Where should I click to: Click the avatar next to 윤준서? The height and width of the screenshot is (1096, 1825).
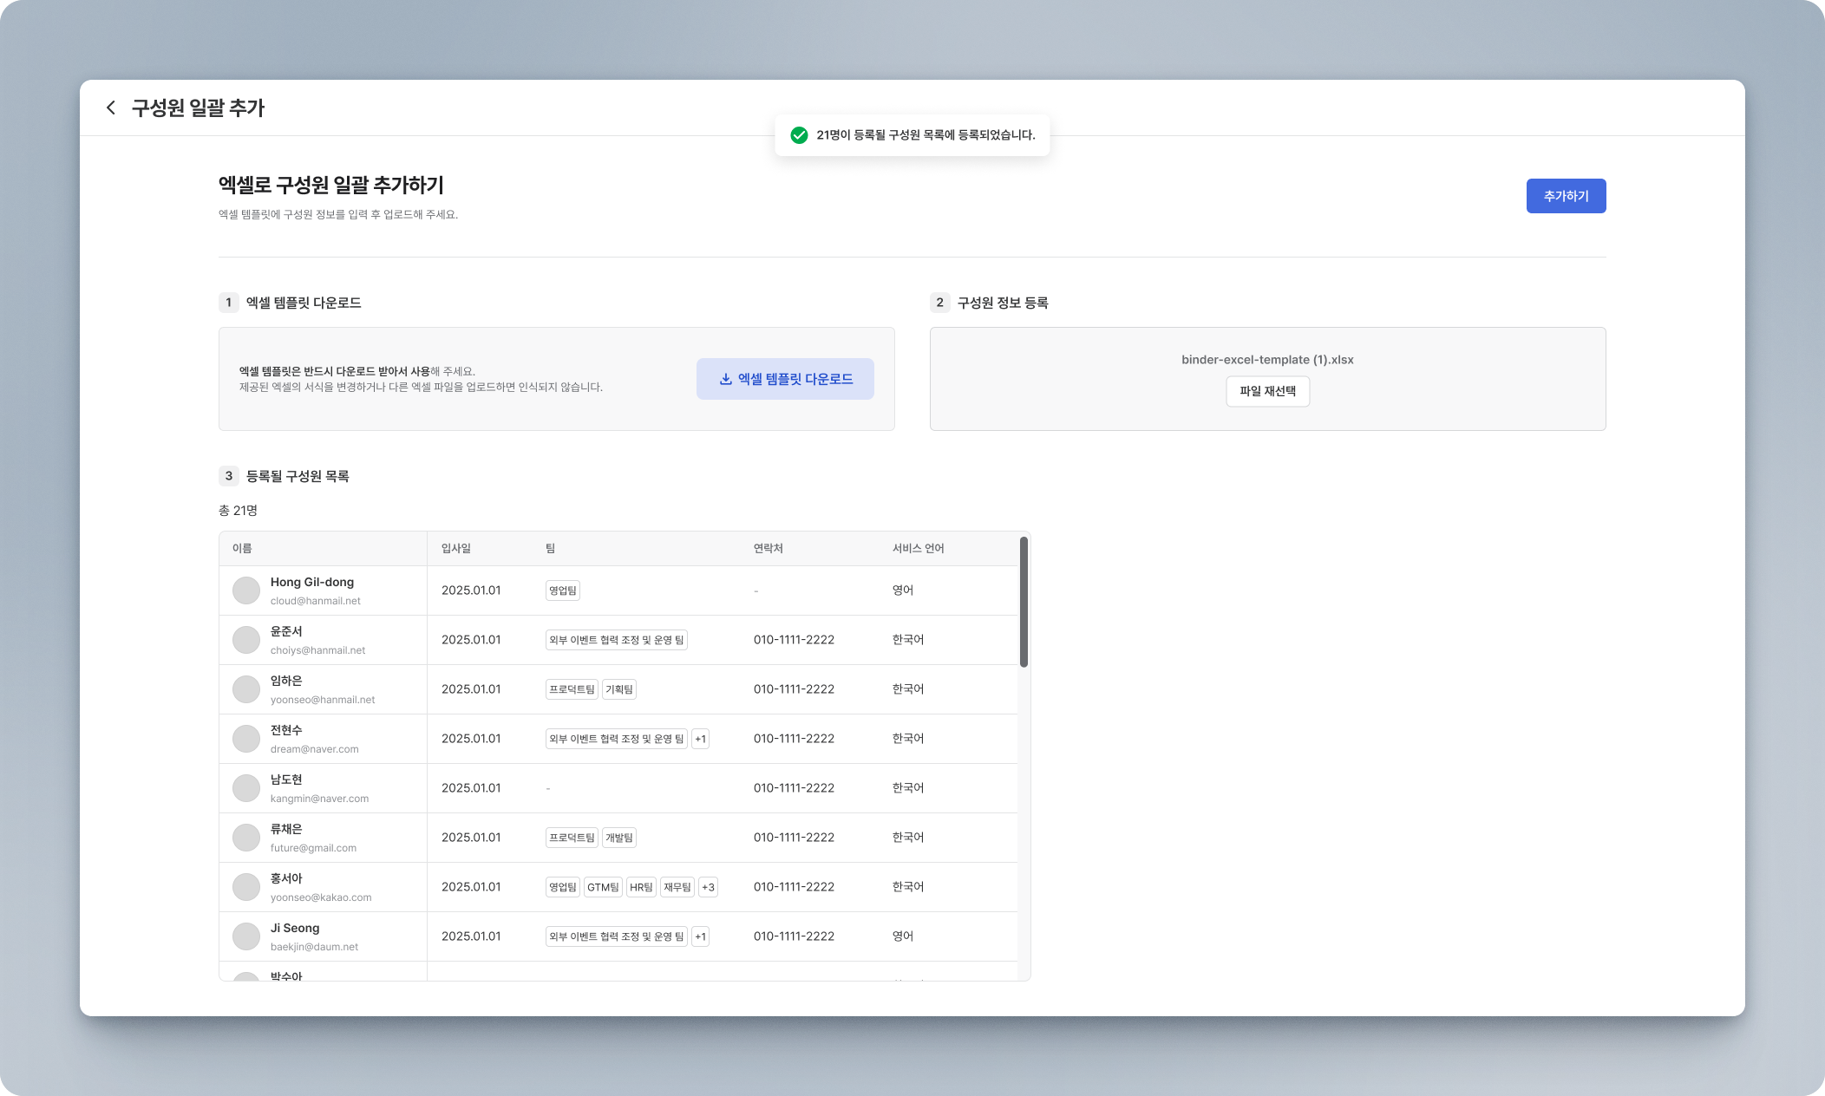[x=246, y=640]
